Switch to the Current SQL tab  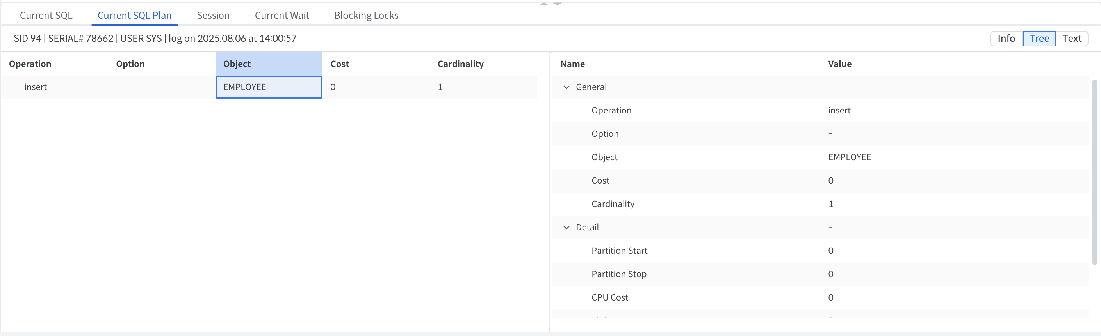46,15
